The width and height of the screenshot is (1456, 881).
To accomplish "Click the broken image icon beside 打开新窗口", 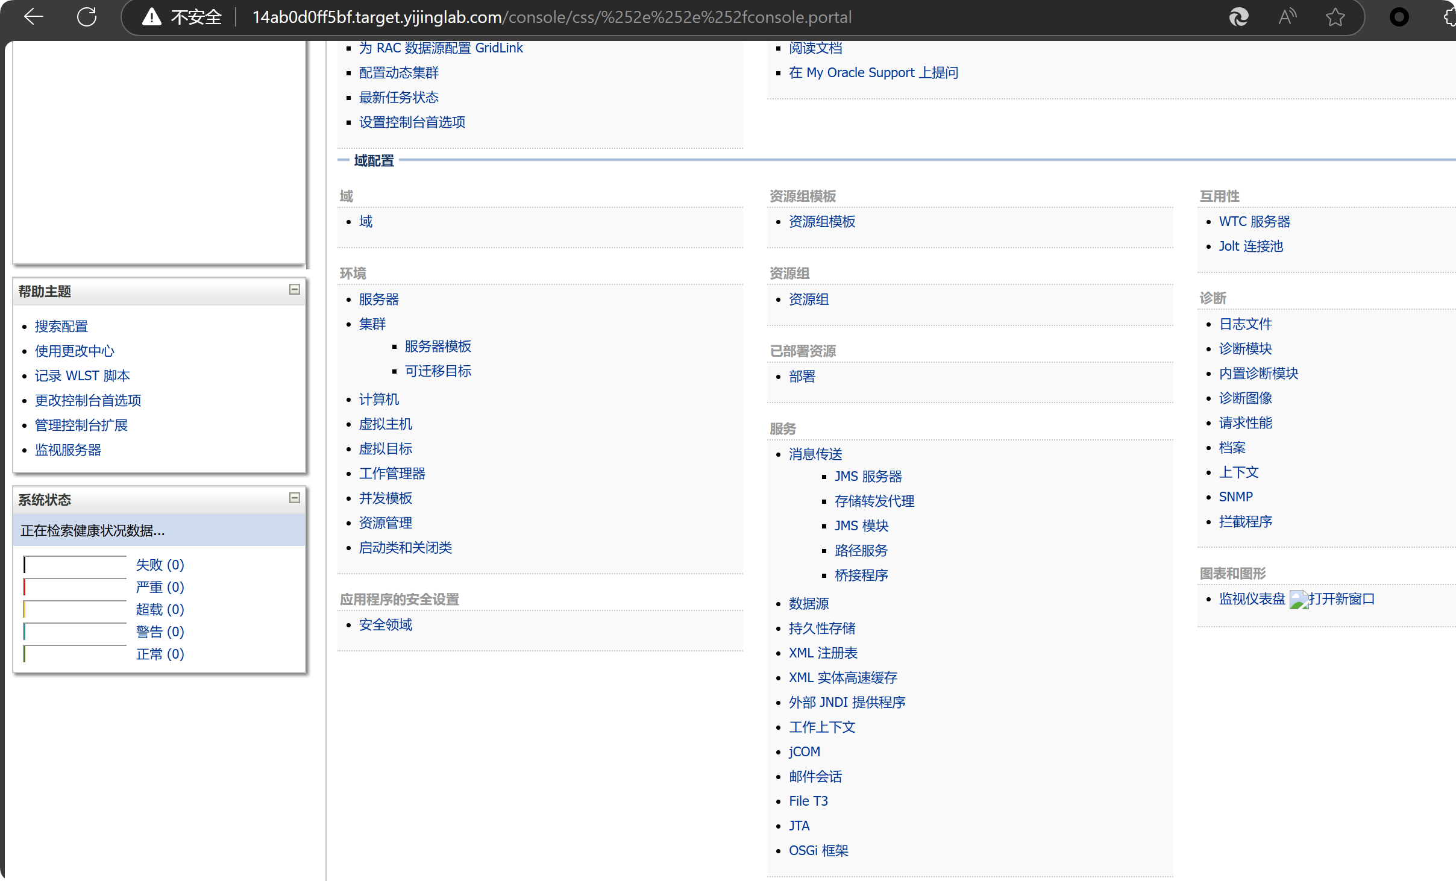I will click(1298, 600).
